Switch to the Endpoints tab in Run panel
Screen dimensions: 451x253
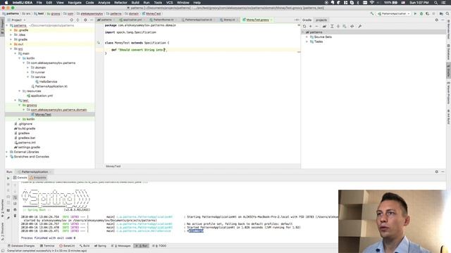pos(37,178)
